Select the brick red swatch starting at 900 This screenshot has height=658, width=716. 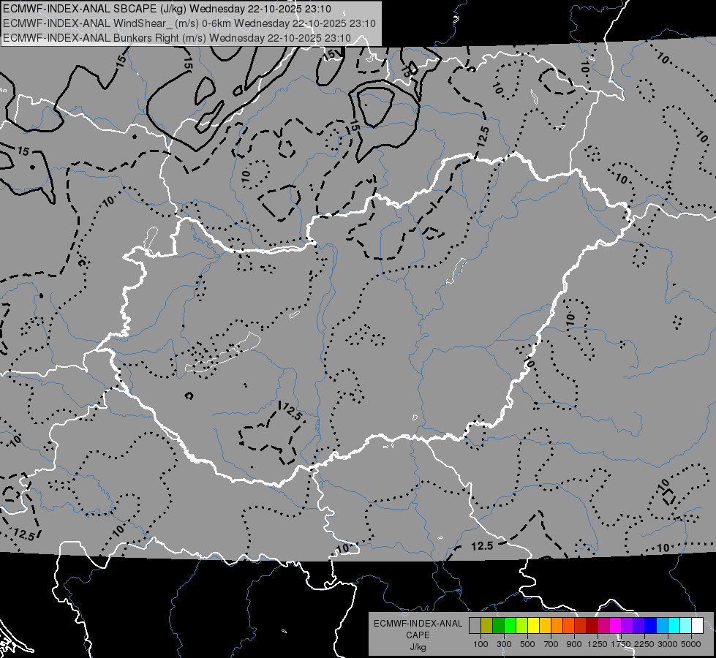[581, 626]
